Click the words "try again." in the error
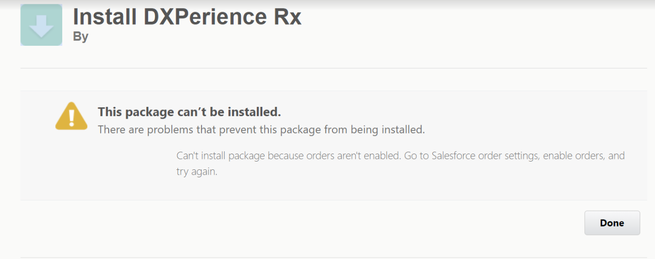Viewport: 655px width, 259px height. [197, 172]
